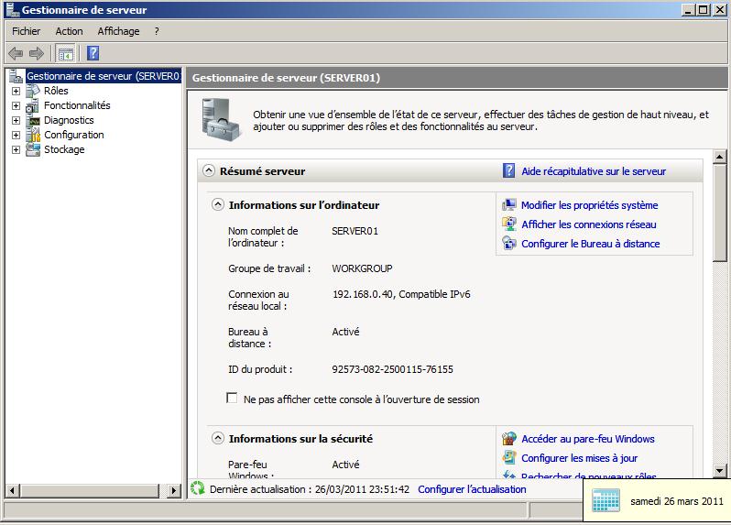
Task: Click the calendar icon in date tooltip
Action: 606,501
